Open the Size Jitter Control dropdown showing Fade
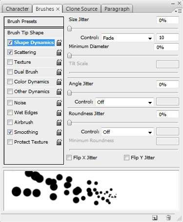 (x=127, y=38)
